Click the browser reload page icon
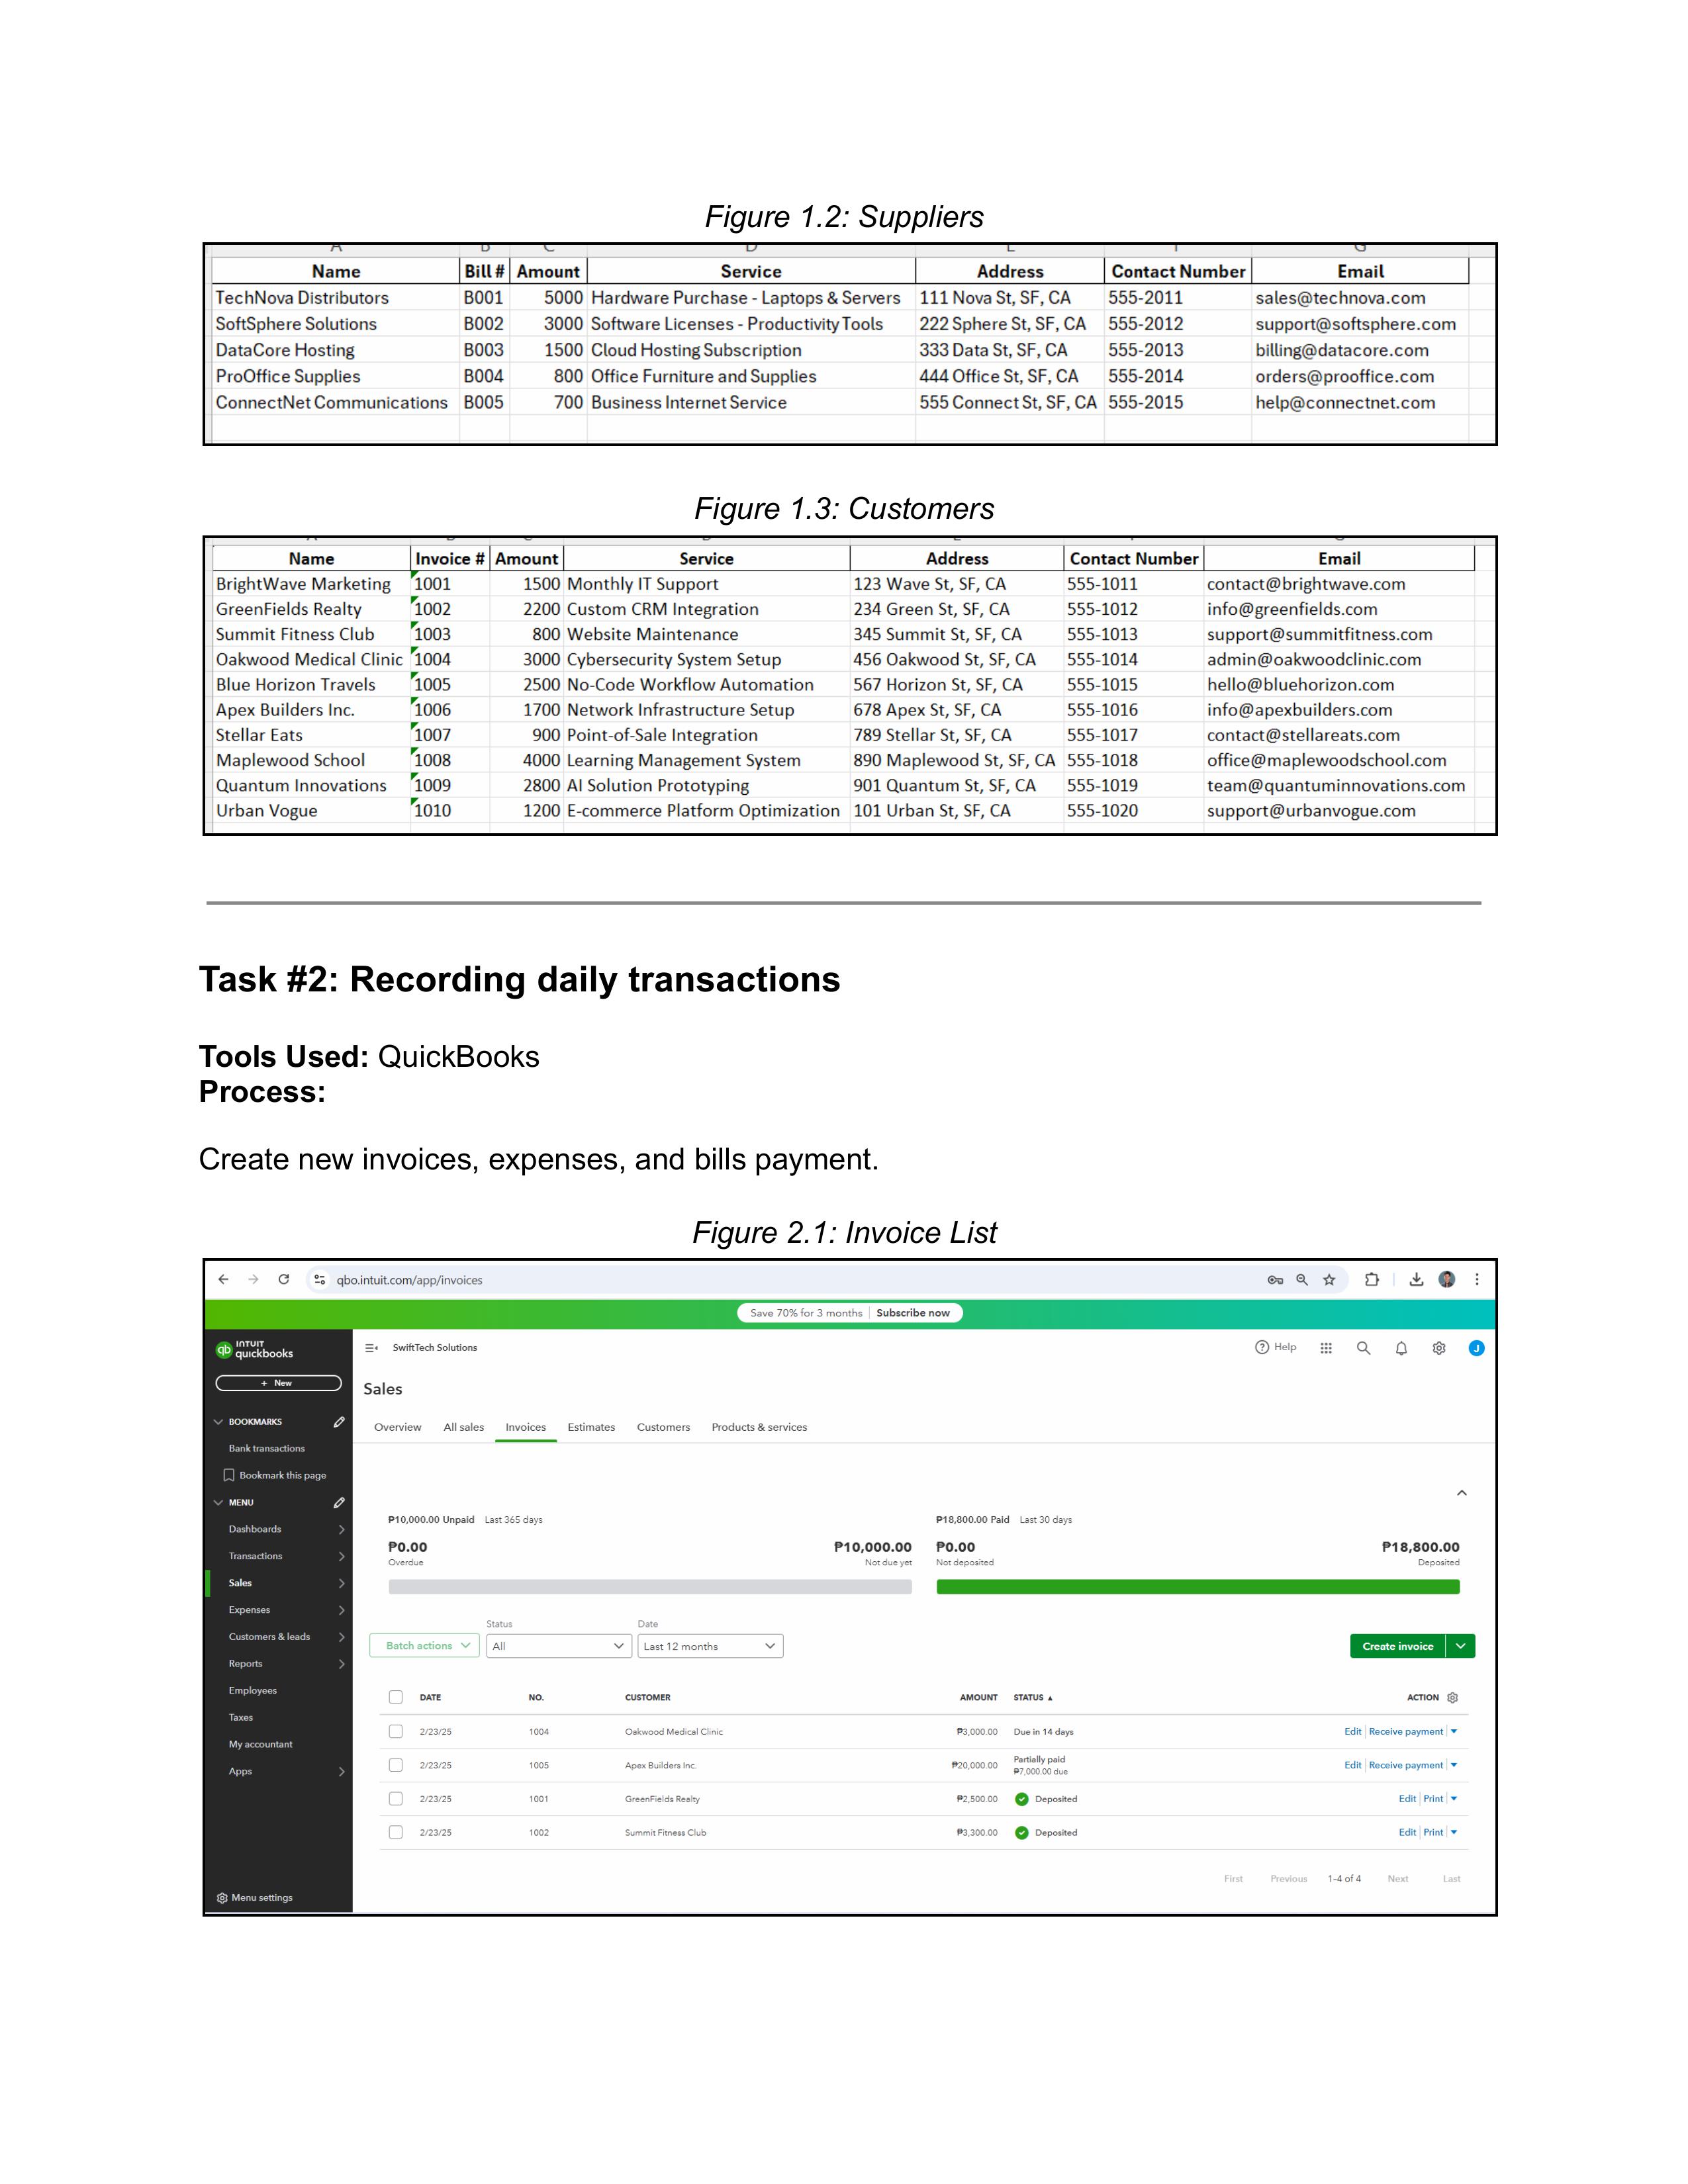 pos(284,1279)
